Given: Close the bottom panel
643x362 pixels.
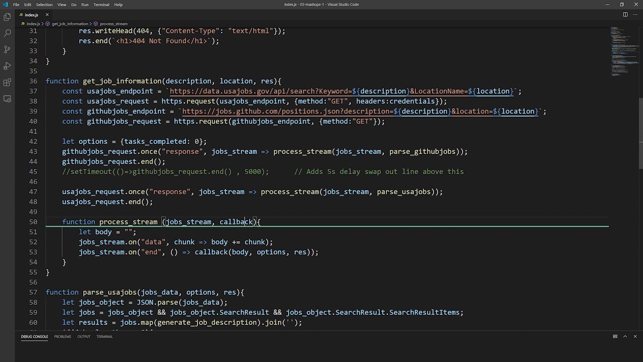Looking at the screenshot, I should [635, 336].
